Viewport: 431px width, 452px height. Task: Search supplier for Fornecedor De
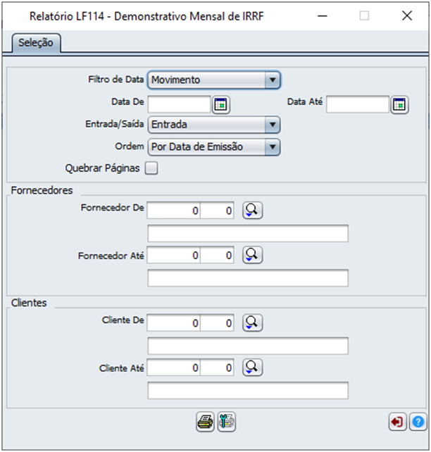pyautogui.click(x=252, y=210)
